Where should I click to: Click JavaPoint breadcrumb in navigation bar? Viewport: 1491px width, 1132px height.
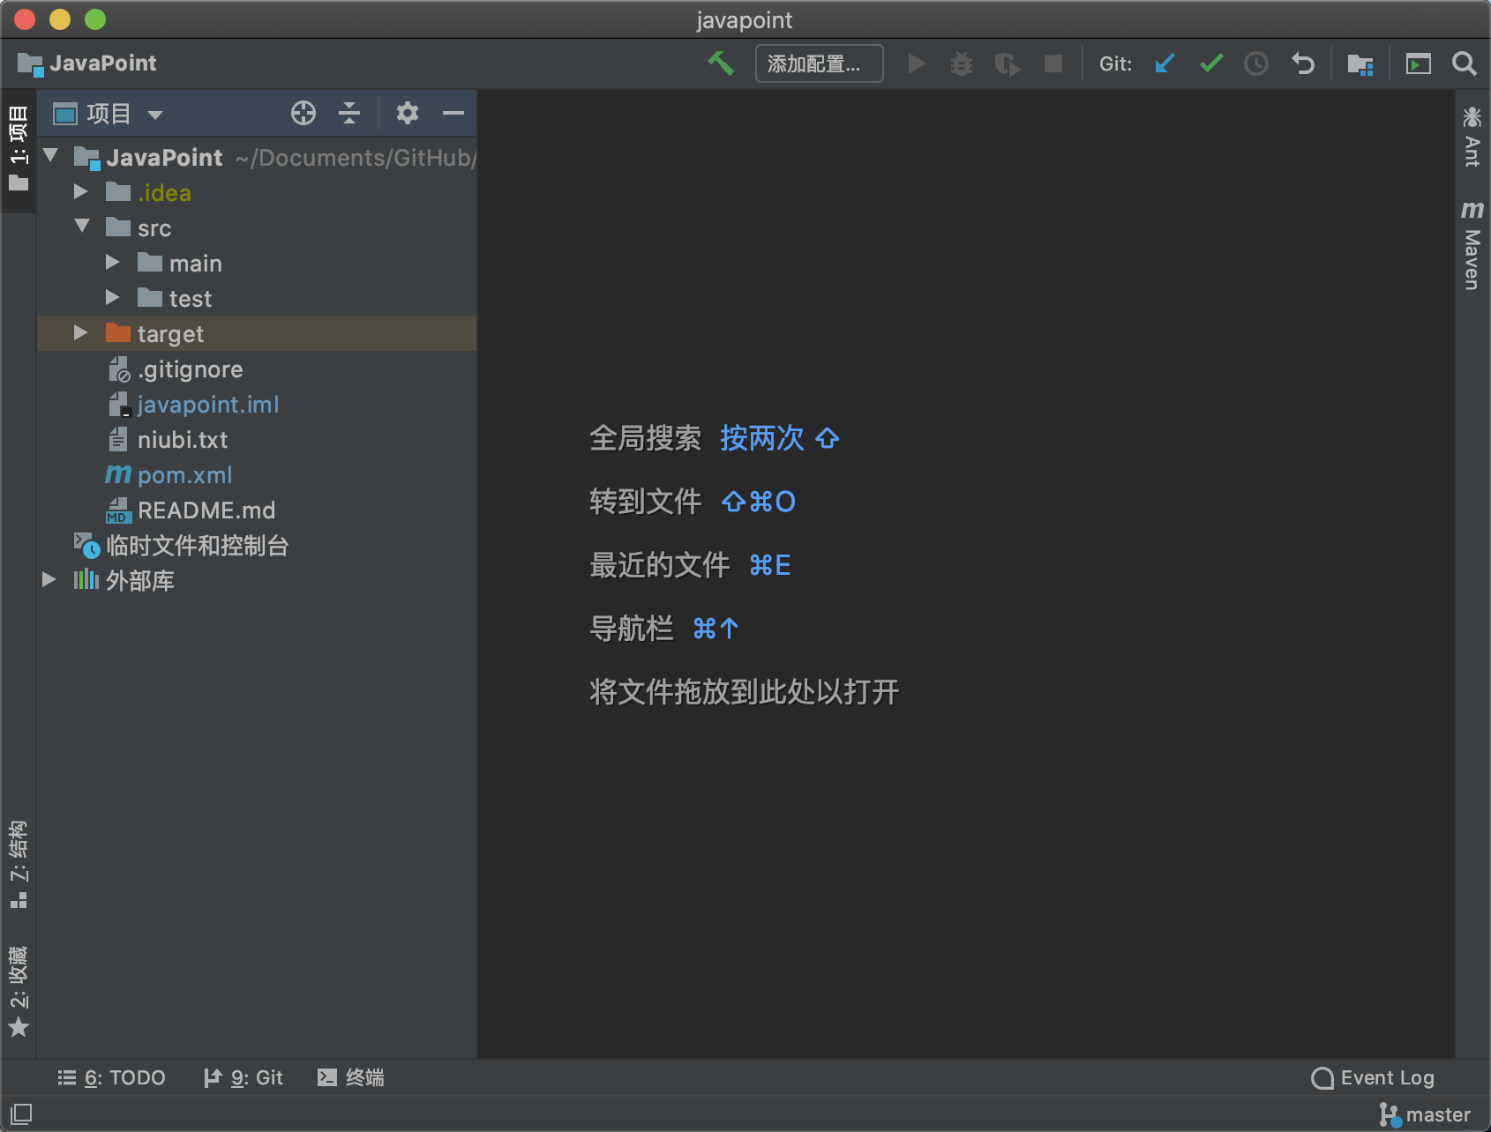tap(86, 63)
